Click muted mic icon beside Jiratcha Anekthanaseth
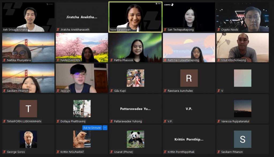This screenshot has width=274, height=157. point(58,30)
